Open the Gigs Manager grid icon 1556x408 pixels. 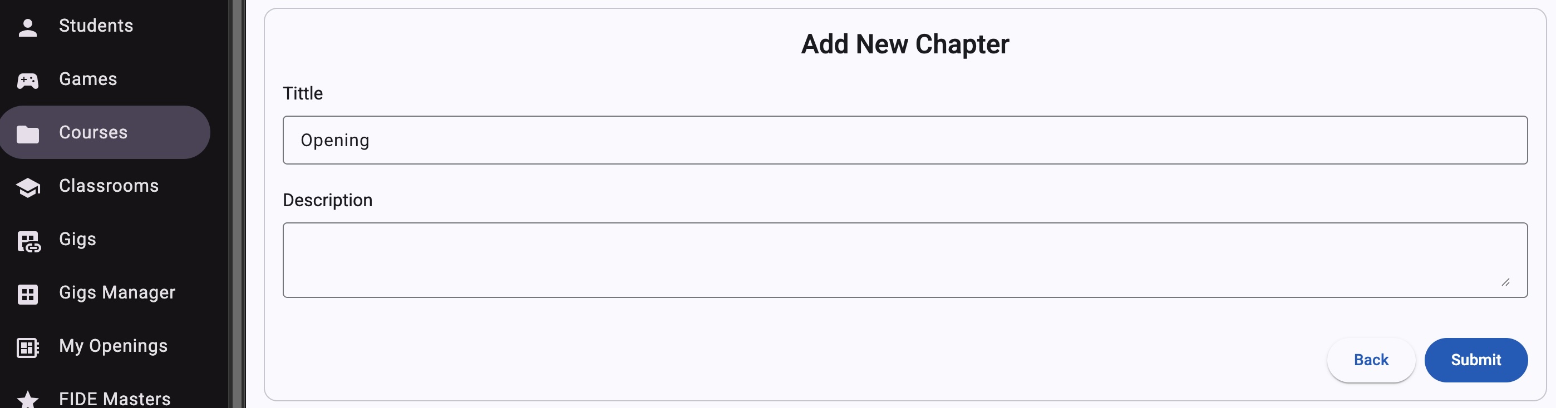click(28, 293)
